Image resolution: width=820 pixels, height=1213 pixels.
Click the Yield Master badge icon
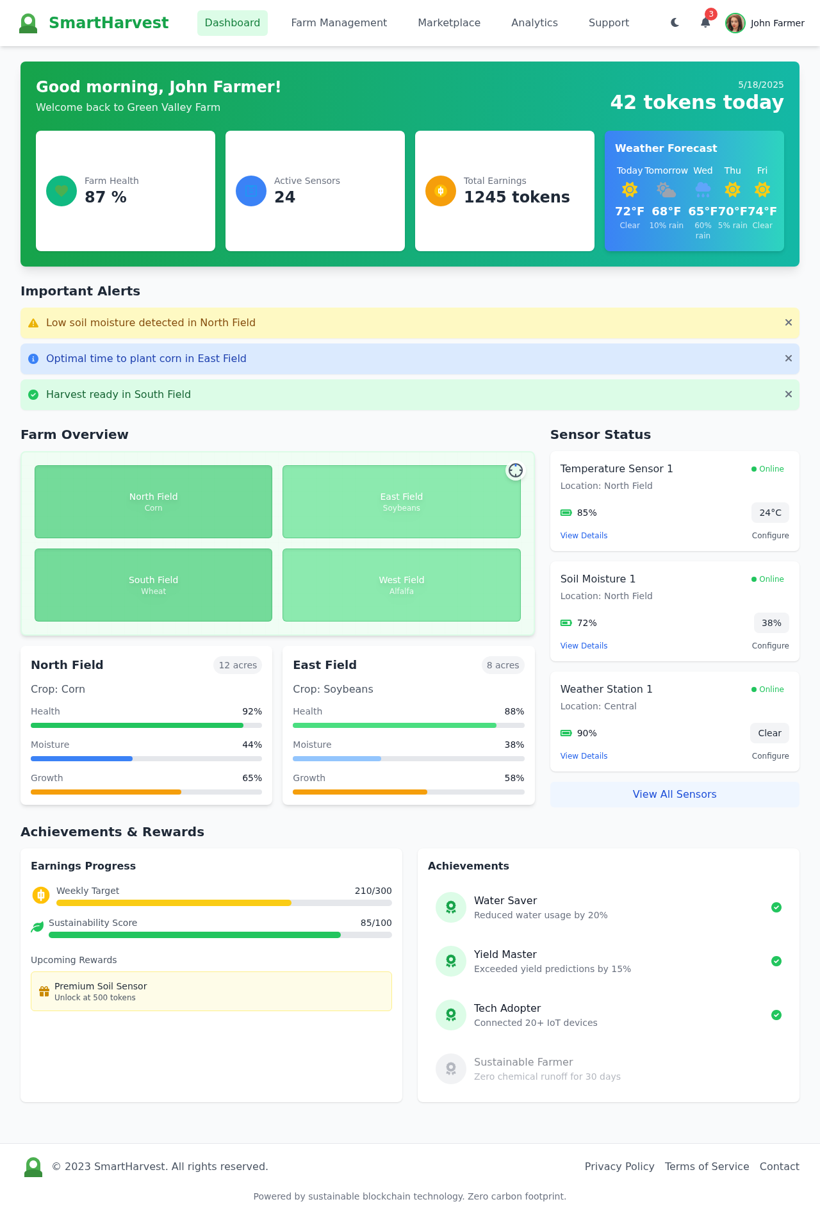[x=451, y=961]
